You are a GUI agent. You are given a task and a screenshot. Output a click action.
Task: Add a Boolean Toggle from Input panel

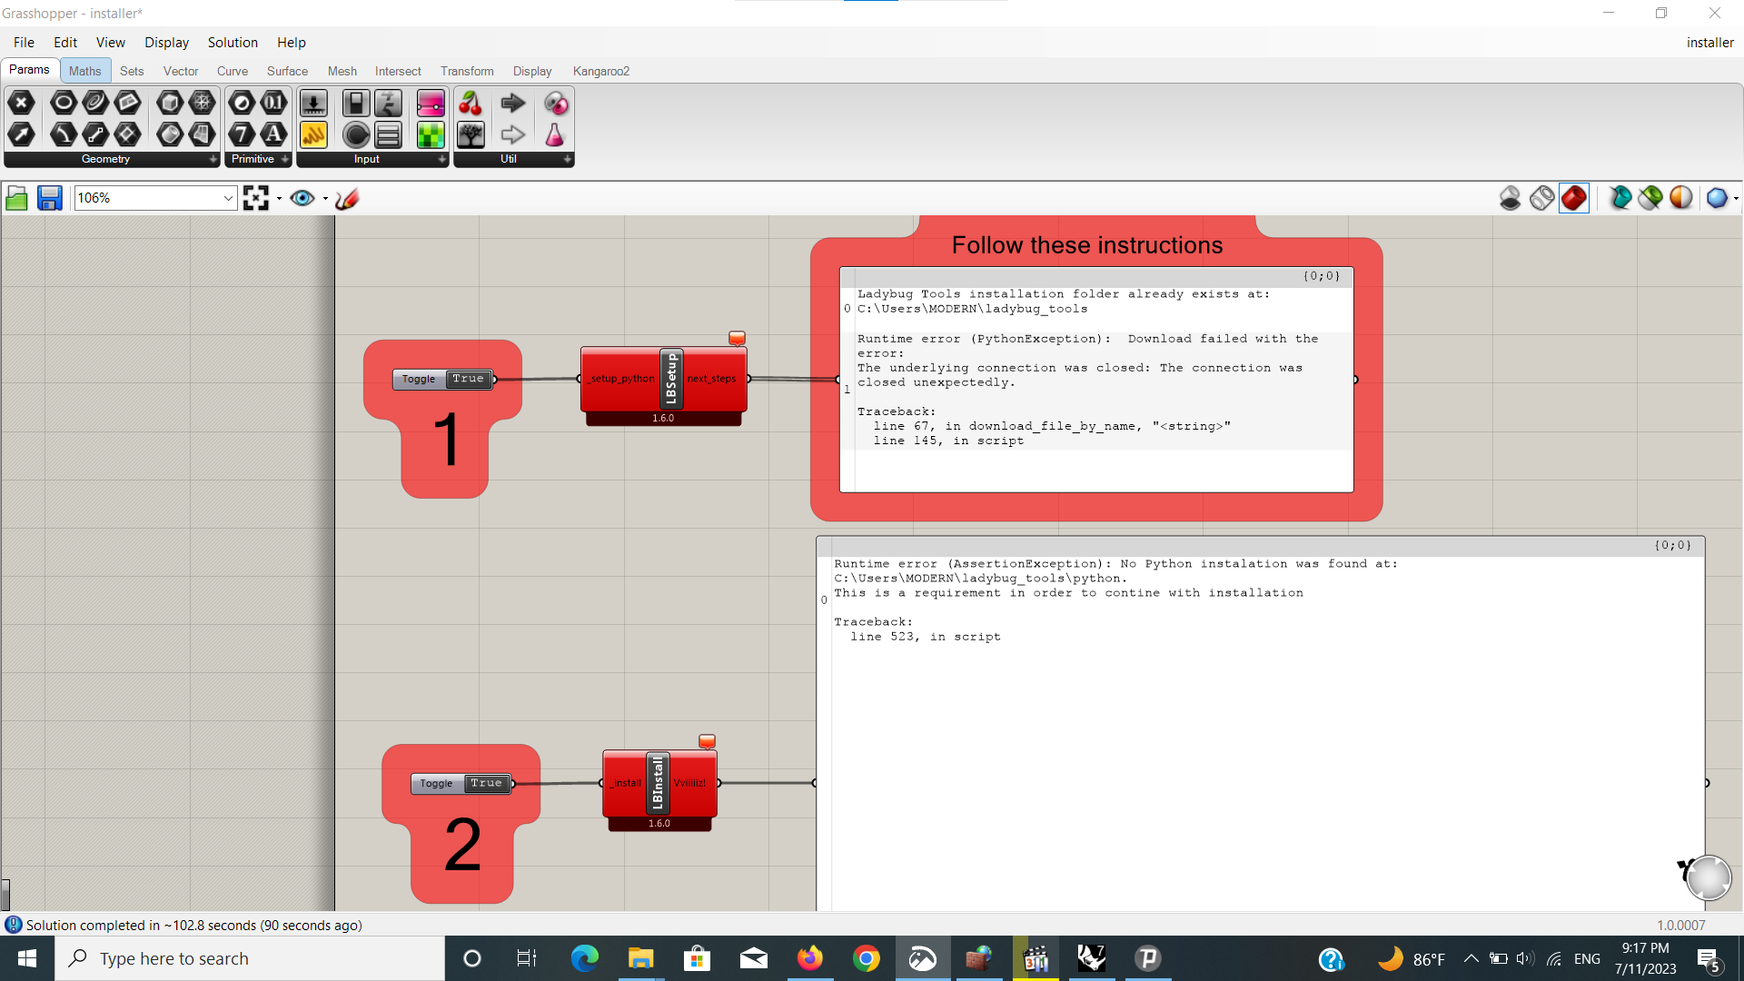pyautogui.click(x=355, y=103)
